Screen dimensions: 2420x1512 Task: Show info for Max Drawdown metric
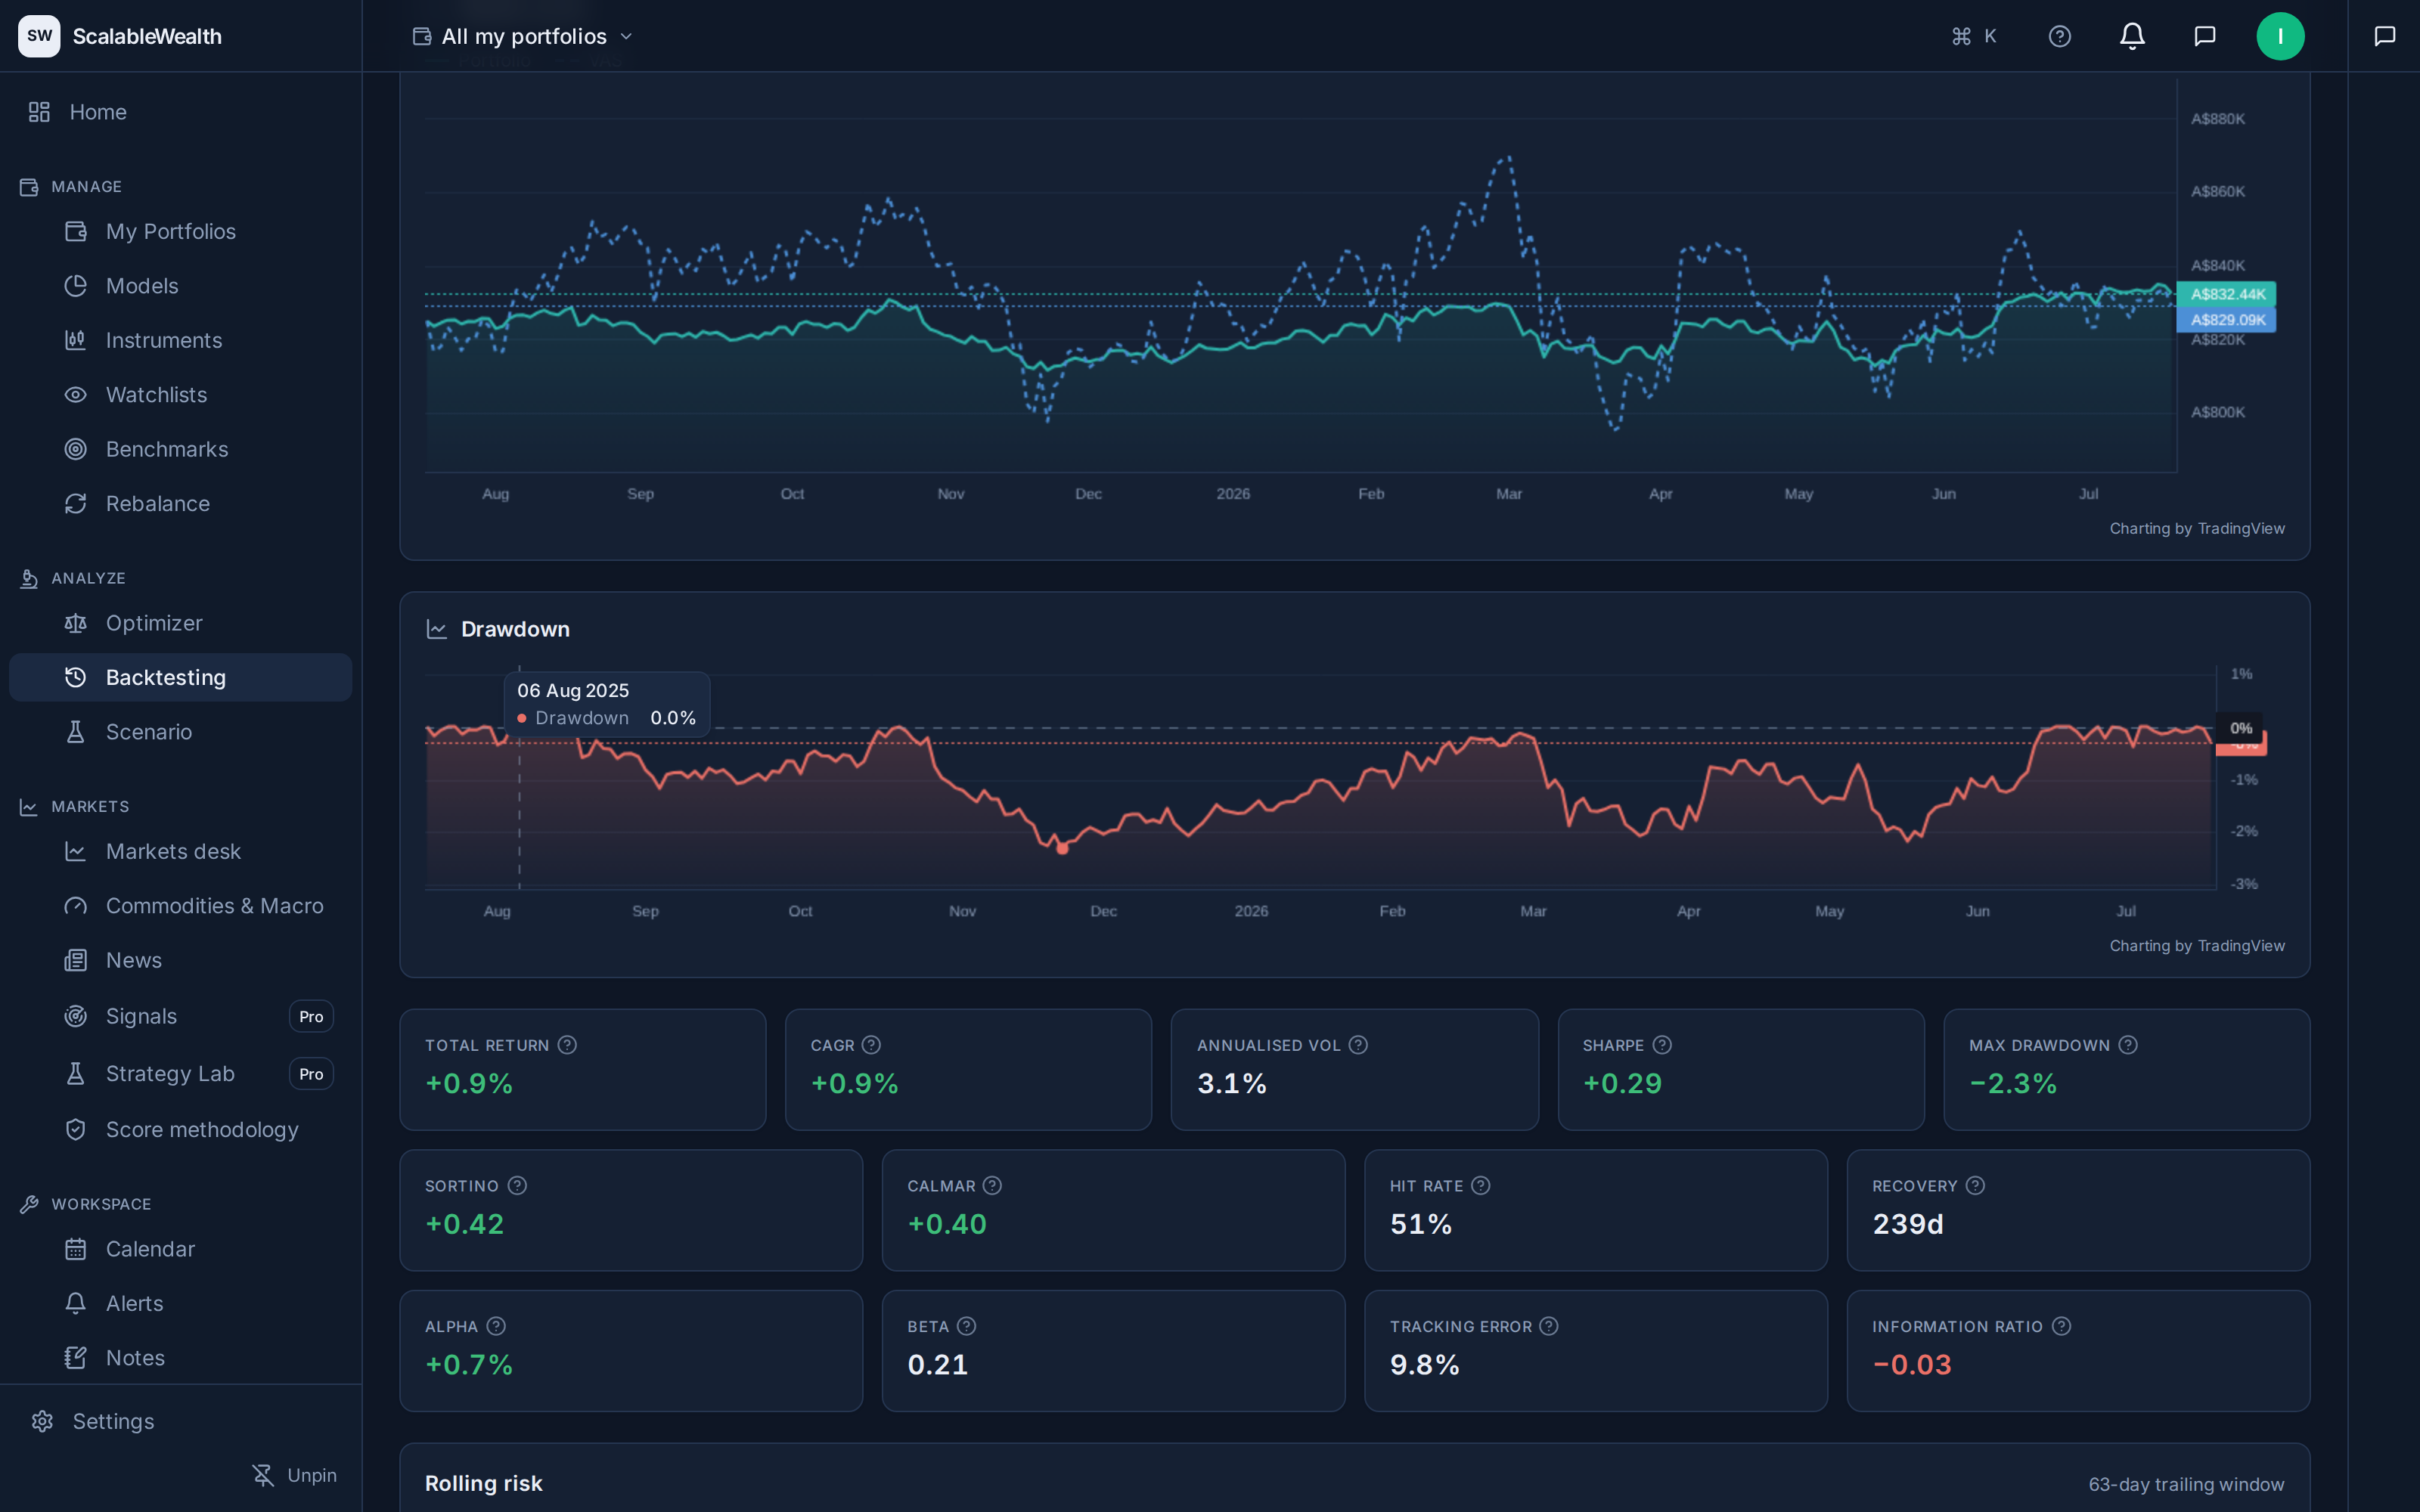pyautogui.click(x=2128, y=1045)
